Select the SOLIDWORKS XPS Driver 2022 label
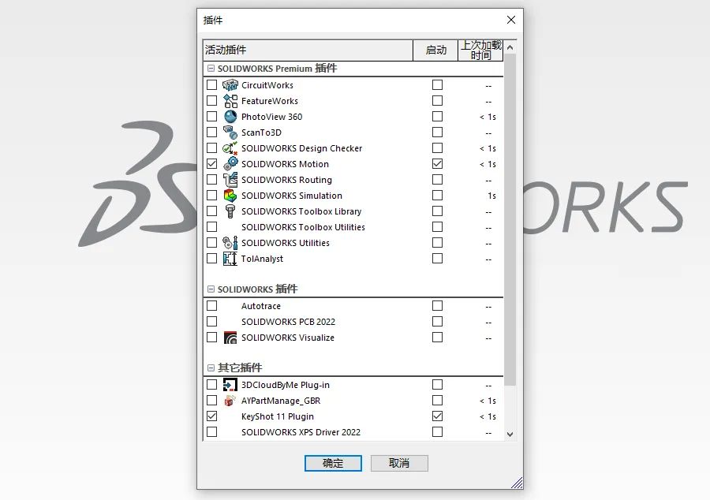710x500 pixels. [301, 432]
